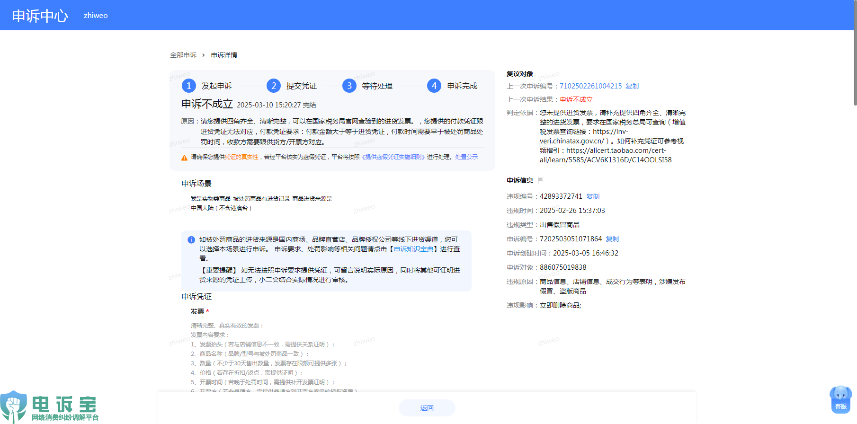
Task: Click invoice requirement 2 商品名称
Action: coord(250,354)
